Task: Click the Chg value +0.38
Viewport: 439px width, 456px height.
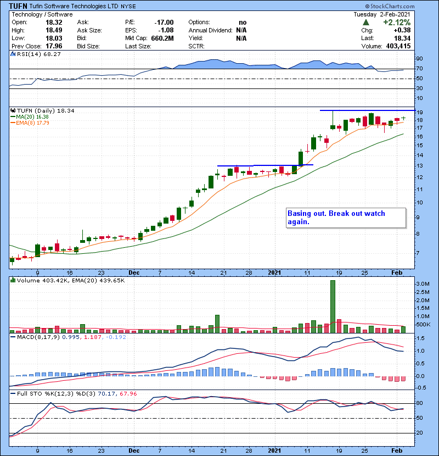Action: 402,30
